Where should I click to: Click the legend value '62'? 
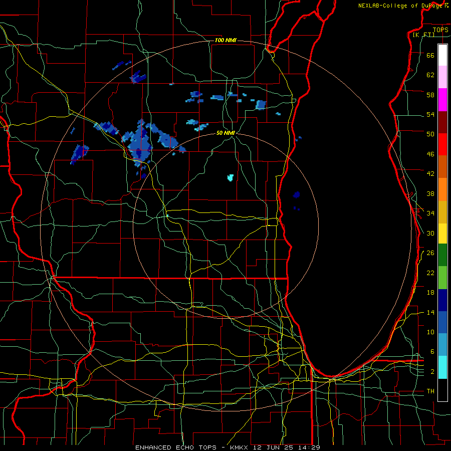(430, 75)
